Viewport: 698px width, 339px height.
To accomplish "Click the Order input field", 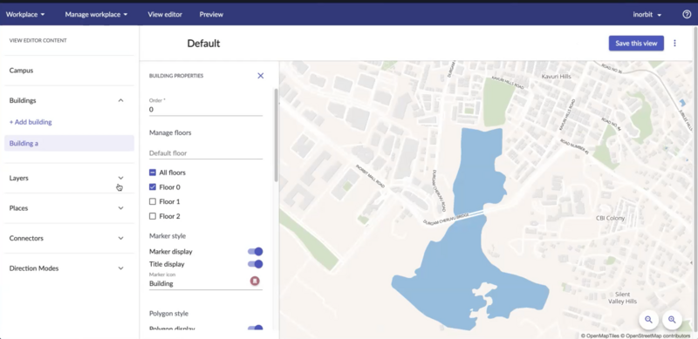I will pos(206,110).
